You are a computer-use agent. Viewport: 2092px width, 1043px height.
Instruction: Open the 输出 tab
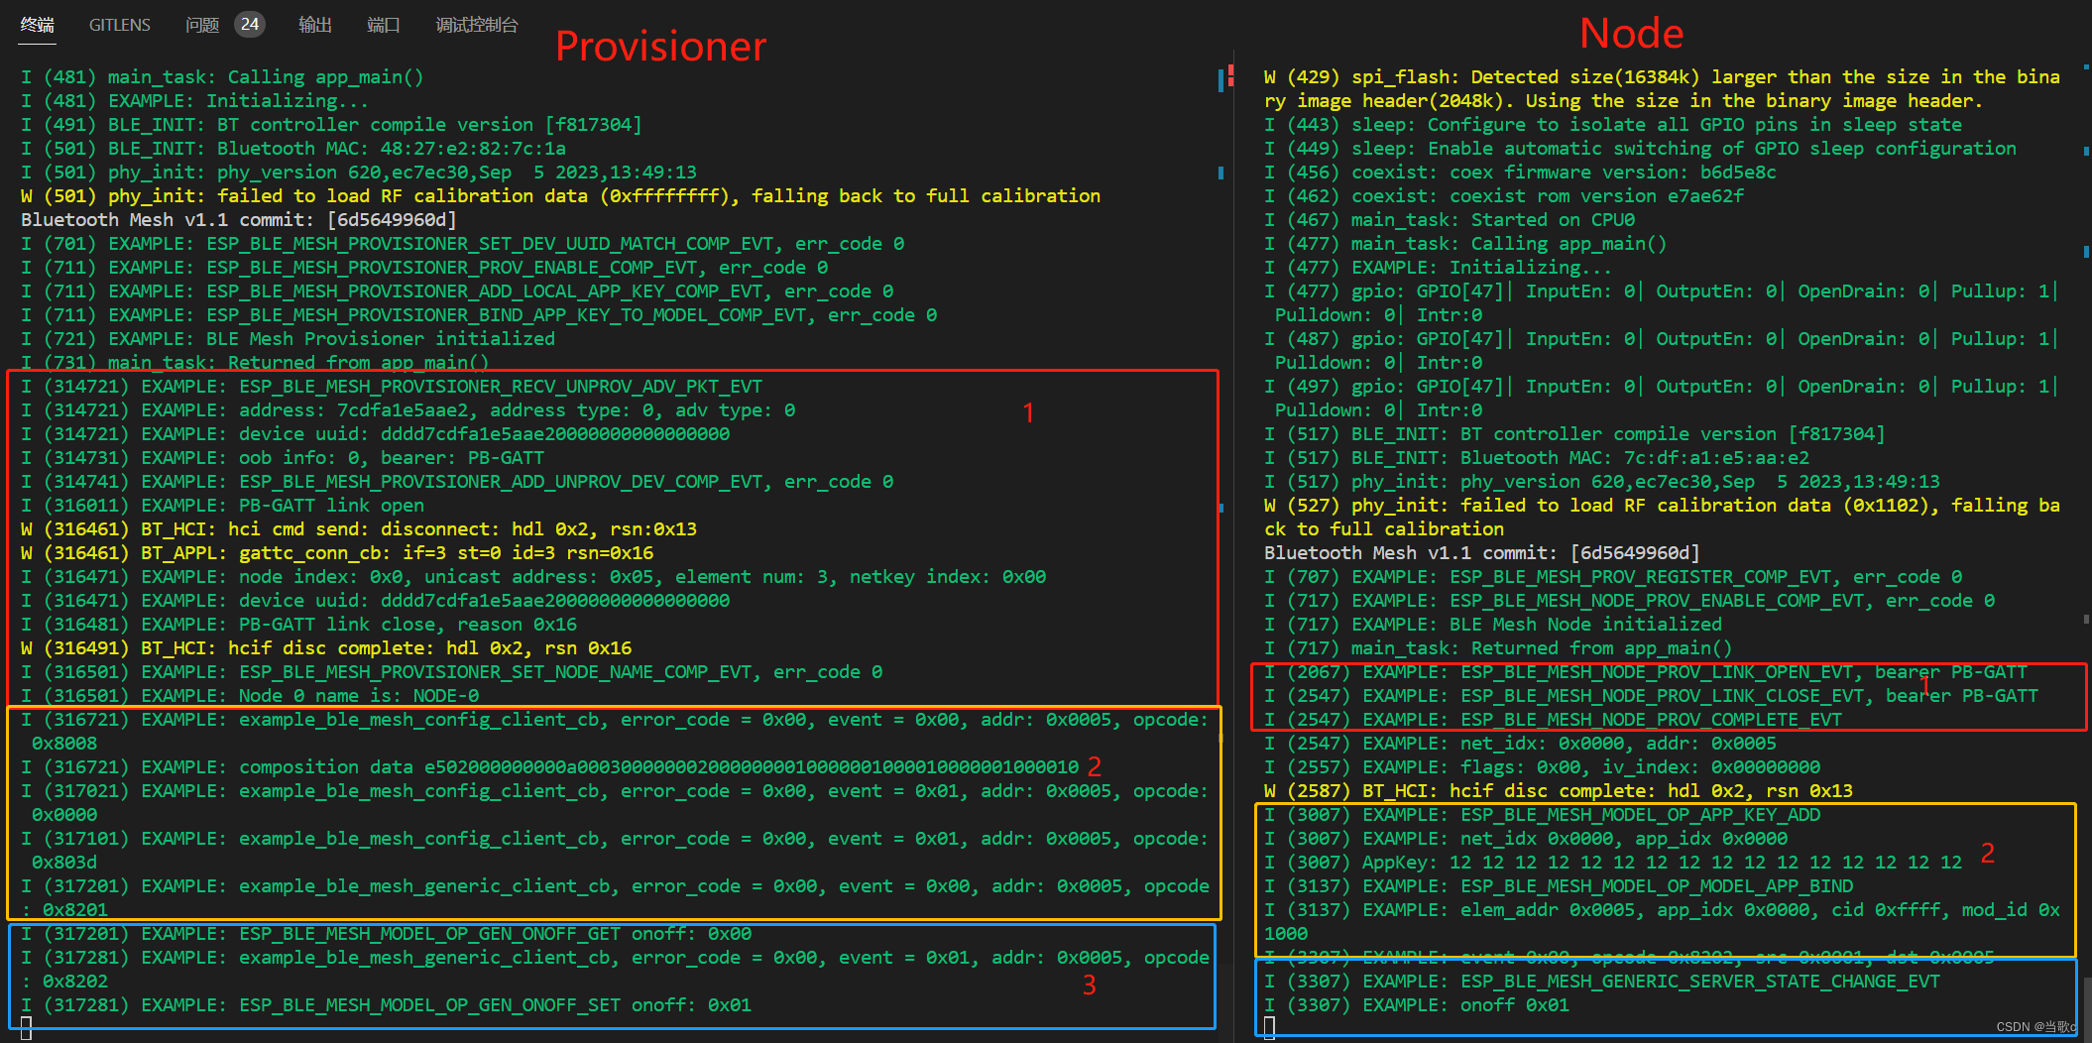pyautogui.click(x=315, y=25)
